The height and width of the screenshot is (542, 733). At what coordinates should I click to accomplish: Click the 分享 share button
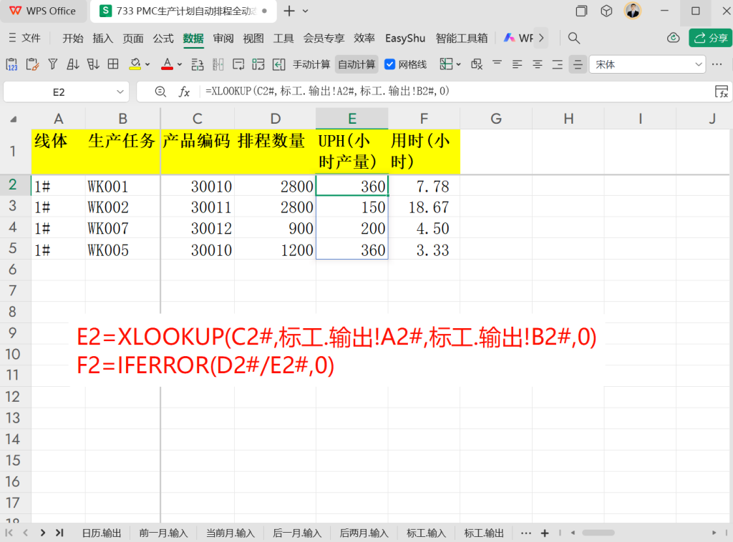(x=710, y=38)
